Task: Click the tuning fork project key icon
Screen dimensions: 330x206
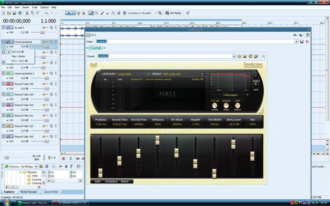Action: (49, 158)
